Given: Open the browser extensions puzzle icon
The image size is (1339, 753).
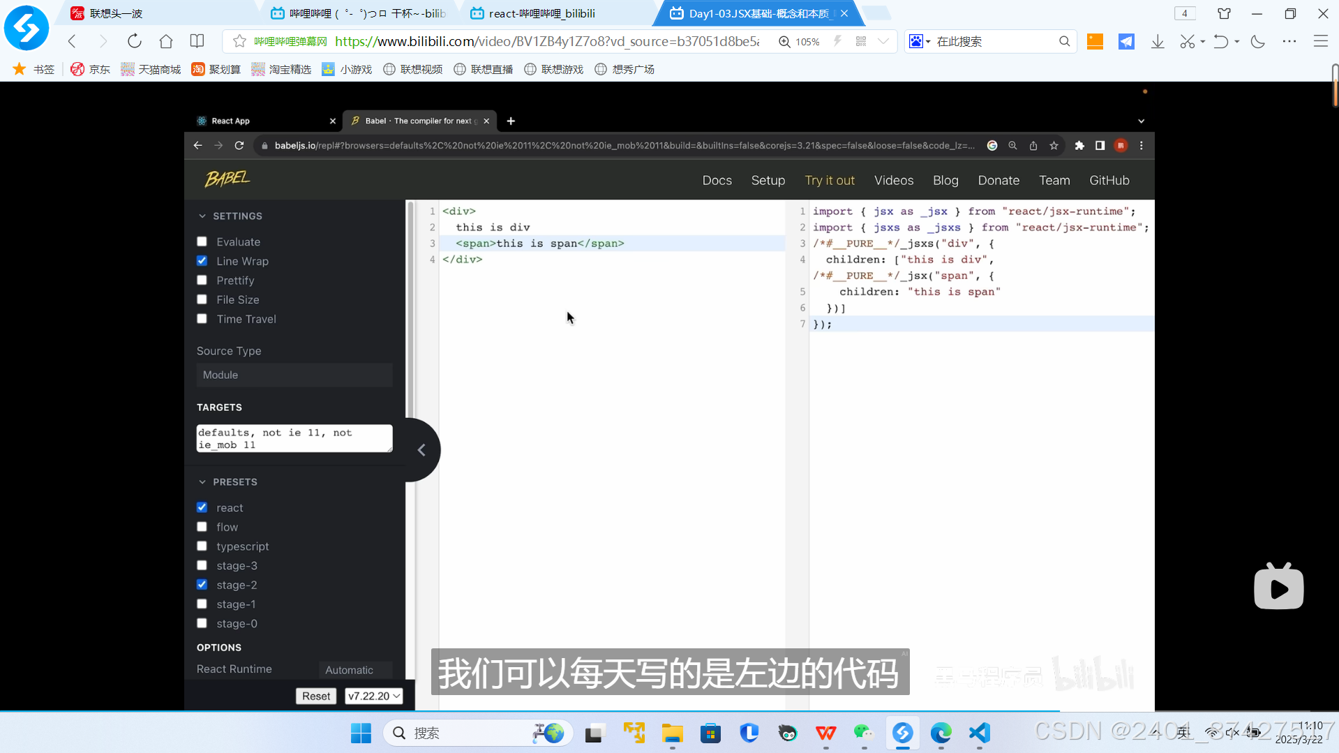Looking at the screenshot, I should pos(1079,146).
